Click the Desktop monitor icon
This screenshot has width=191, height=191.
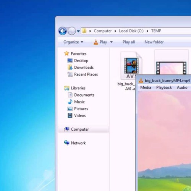click(x=70, y=61)
